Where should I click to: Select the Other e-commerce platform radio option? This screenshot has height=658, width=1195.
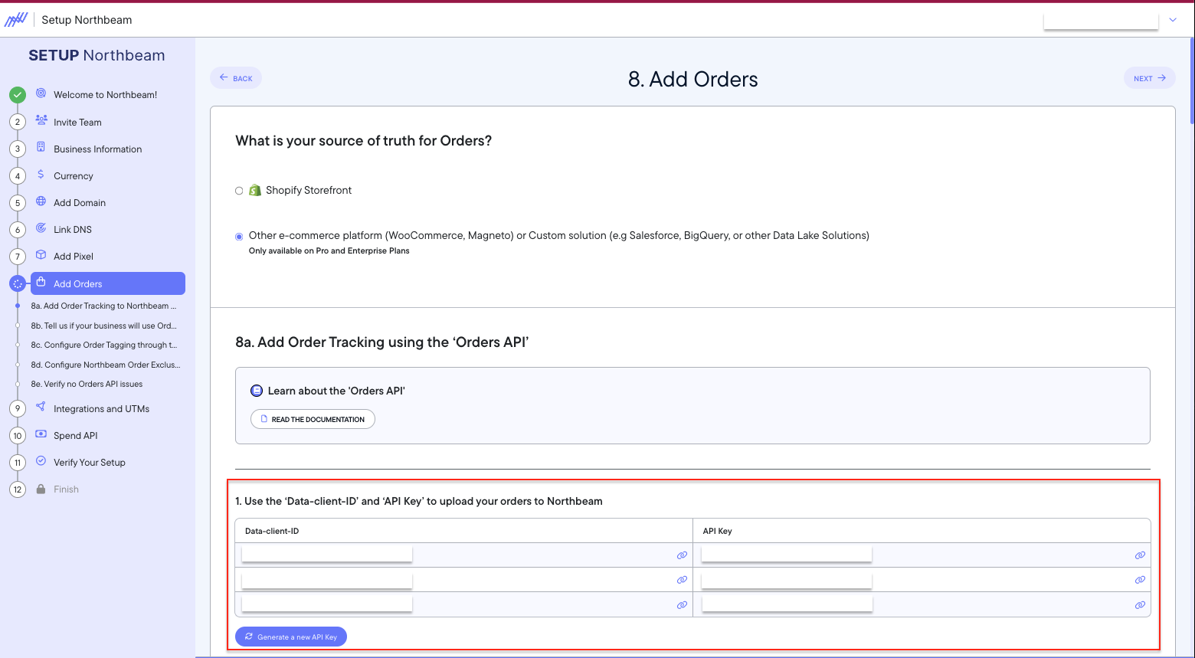[239, 237]
